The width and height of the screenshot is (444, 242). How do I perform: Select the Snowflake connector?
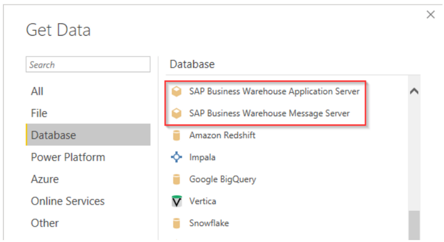tap(209, 223)
